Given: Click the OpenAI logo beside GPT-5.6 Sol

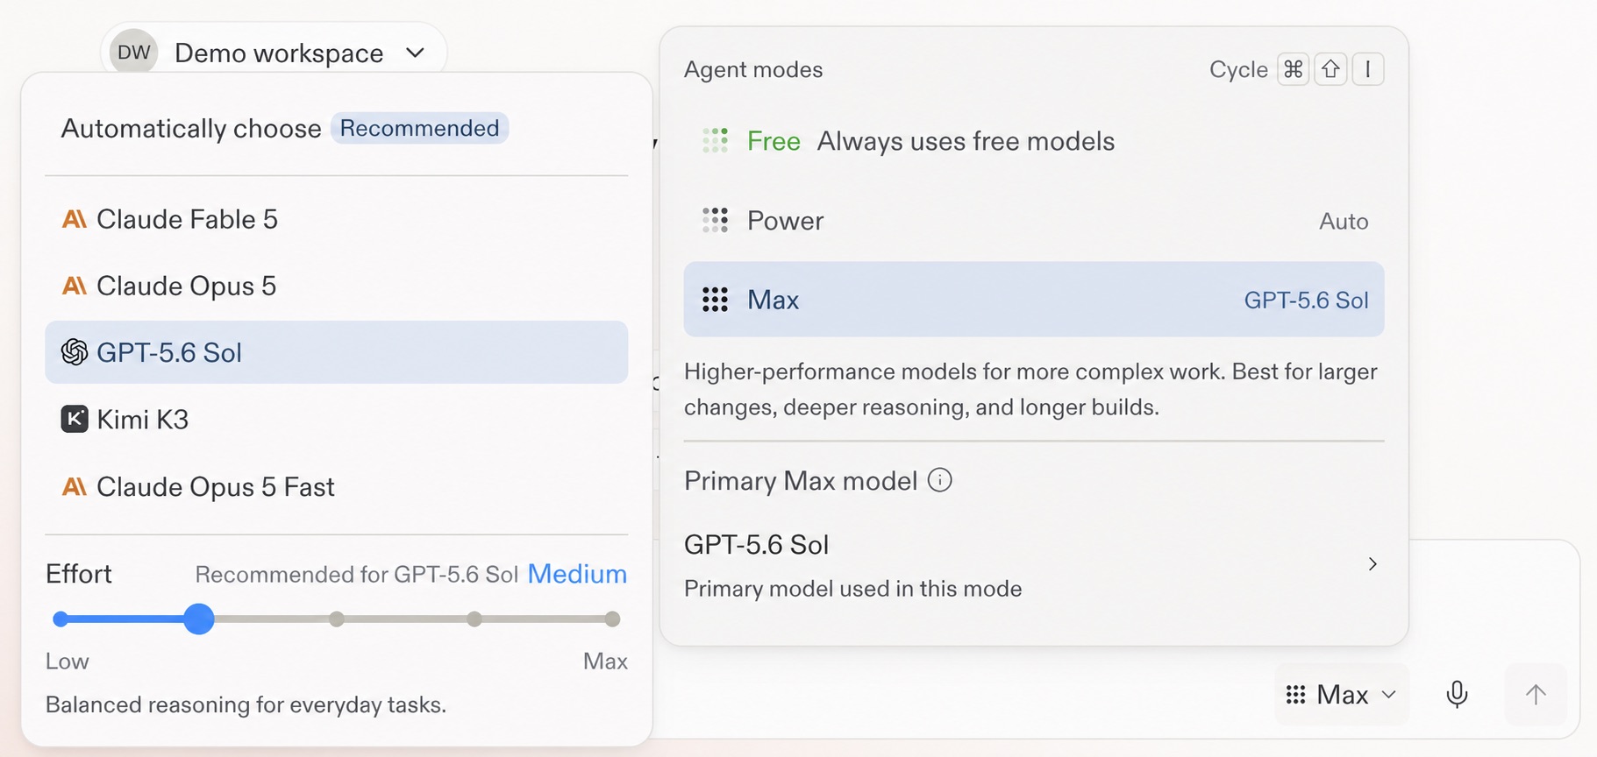Looking at the screenshot, I should [75, 352].
